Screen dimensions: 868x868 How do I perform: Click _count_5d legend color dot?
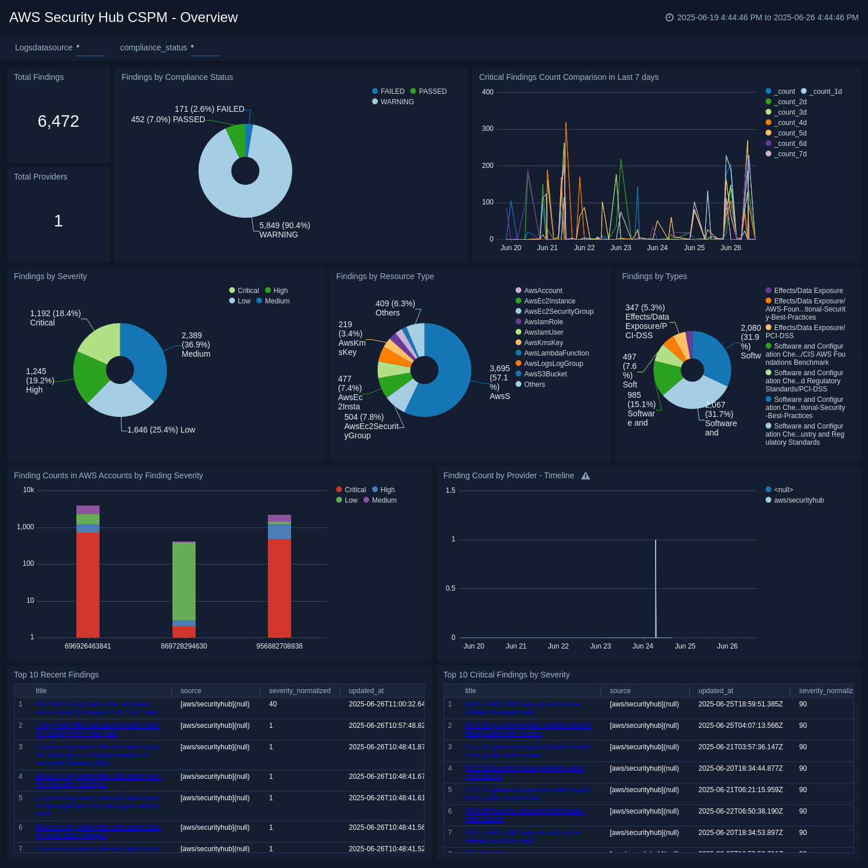pos(768,133)
